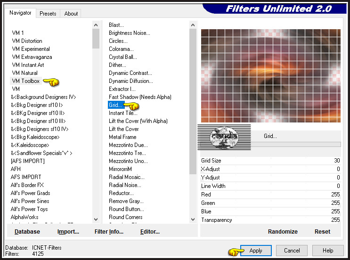Screen dimensions: 350x260
Task: Select the Grid... filter
Action: coord(115,105)
